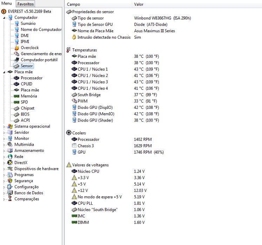Select the Processador cooler 1402 RPM value
The width and height of the screenshot is (262, 245).
point(143,139)
